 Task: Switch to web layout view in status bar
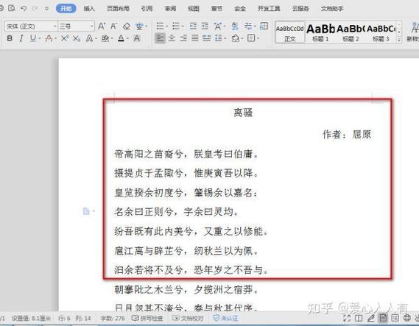pos(407,318)
